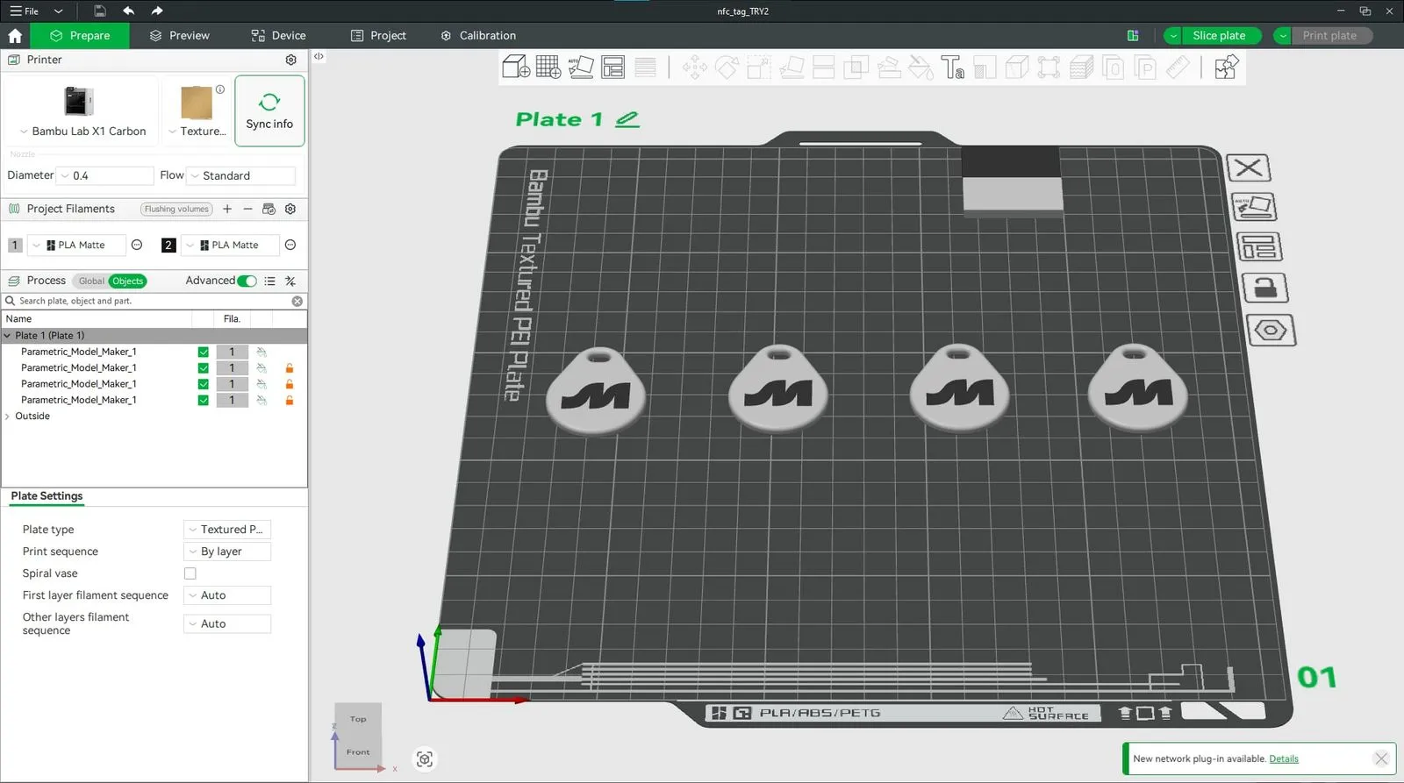Click the Sync info button
Viewport: 1404px width, 783px height.
(x=269, y=110)
